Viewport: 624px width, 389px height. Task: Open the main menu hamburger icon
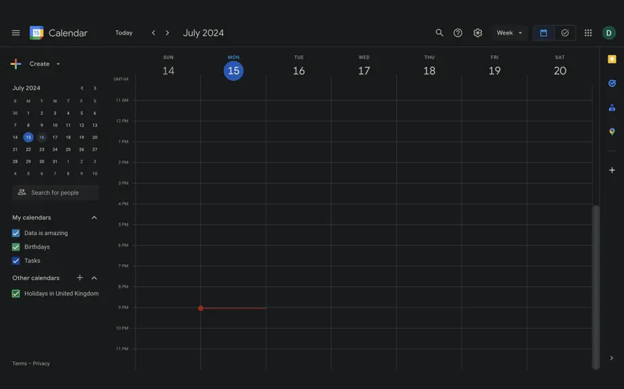point(16,33)
